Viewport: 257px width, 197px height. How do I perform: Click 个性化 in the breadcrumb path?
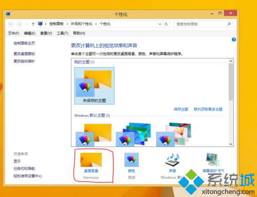click(x=105, y=24)
